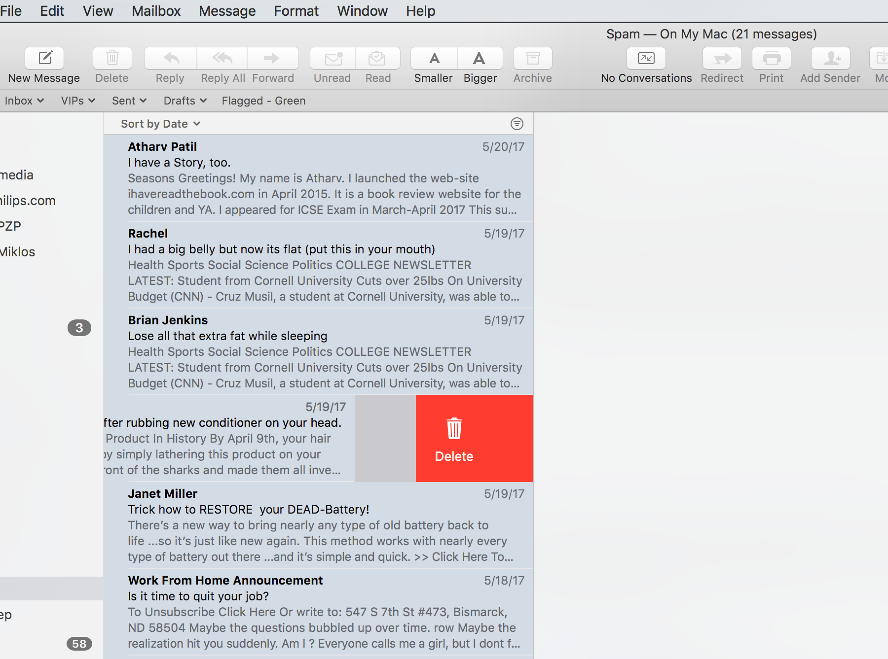The height and width of the screenshot is (659, 888).
Task: Open the Drafts favorites dropdown
Action: 185,101
